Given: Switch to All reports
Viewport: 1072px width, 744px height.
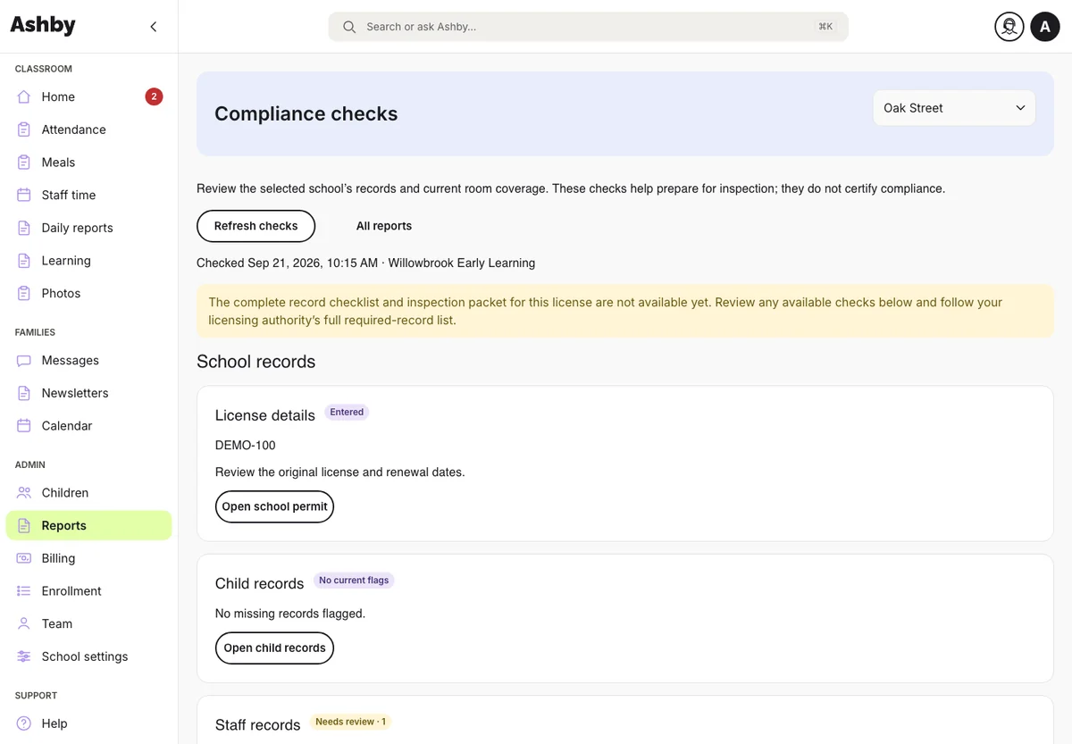Looking at the screenshot, I should point(384,226).
